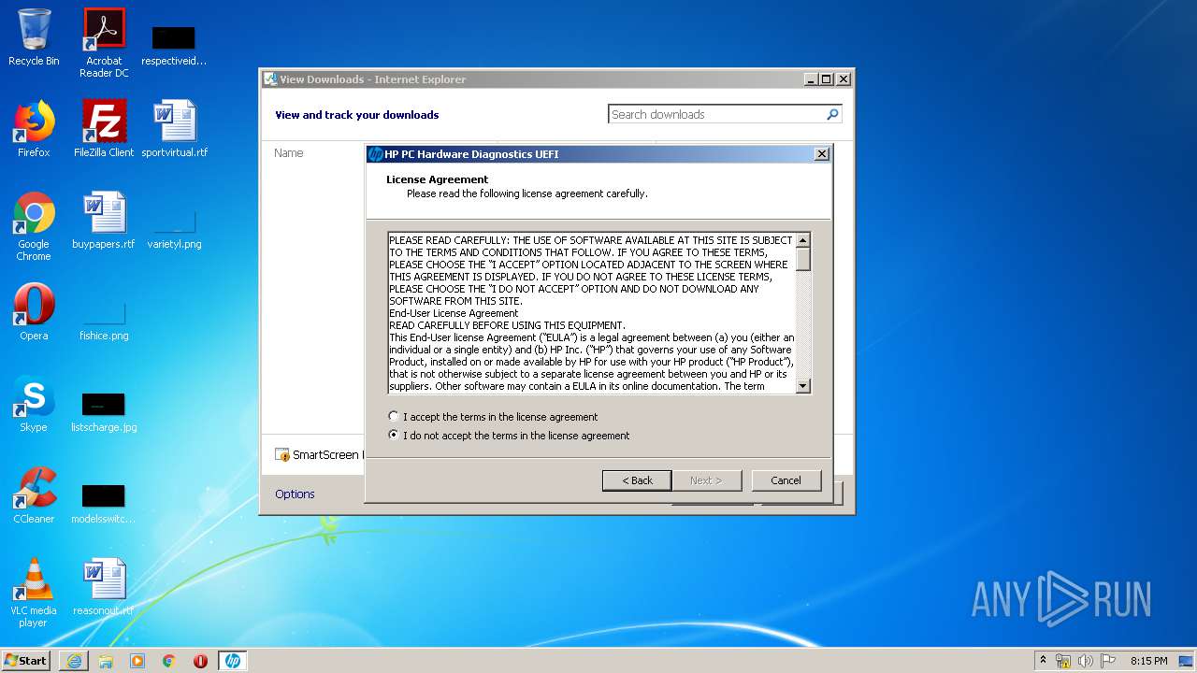The width and height of the screenshot is (1197, 673).
Task: Open Windows Explorer taskbar folder icon
Action: click(x=106, y=661)
